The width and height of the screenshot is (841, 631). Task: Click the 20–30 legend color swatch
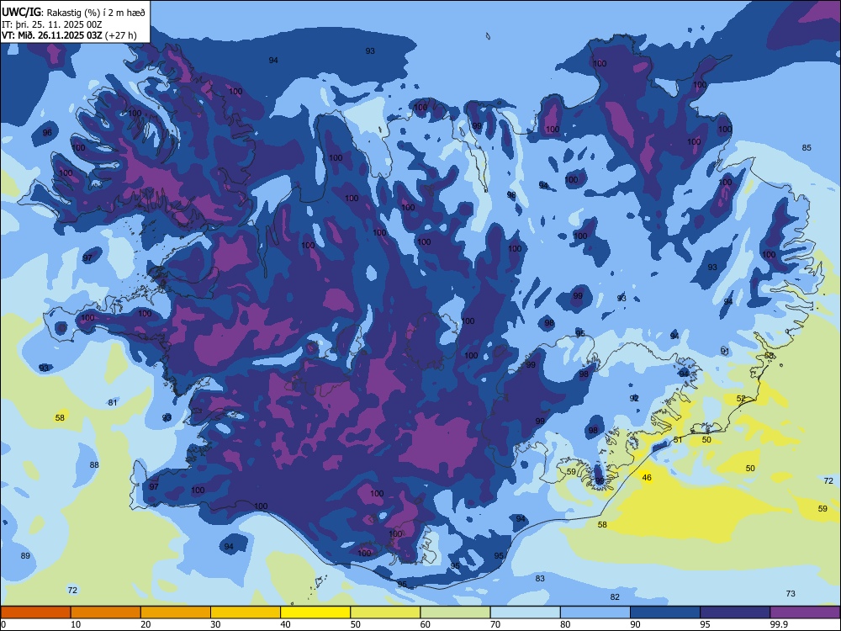[176, 612]
